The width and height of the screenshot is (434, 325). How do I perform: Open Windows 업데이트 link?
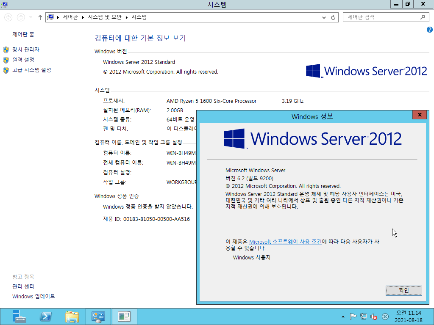[x=33, y=297]
